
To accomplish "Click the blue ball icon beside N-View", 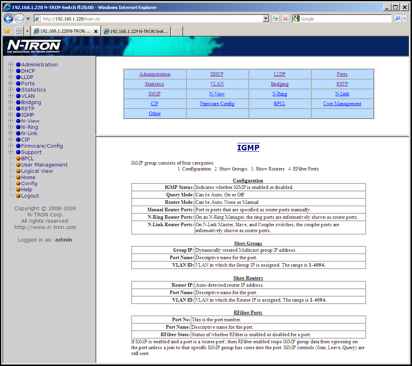I will coord(18,121).
